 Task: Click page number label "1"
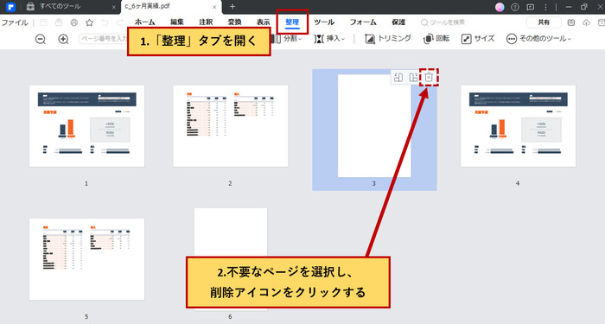[86, 183]
